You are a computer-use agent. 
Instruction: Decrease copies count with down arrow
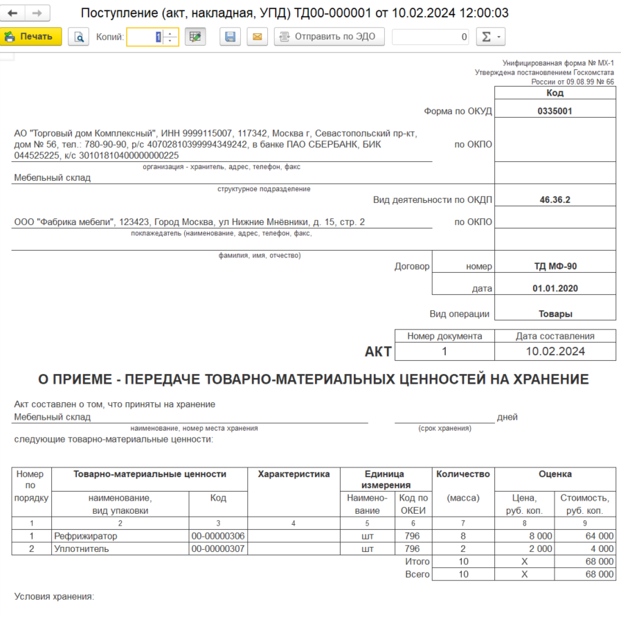click(x=170, y=41)
